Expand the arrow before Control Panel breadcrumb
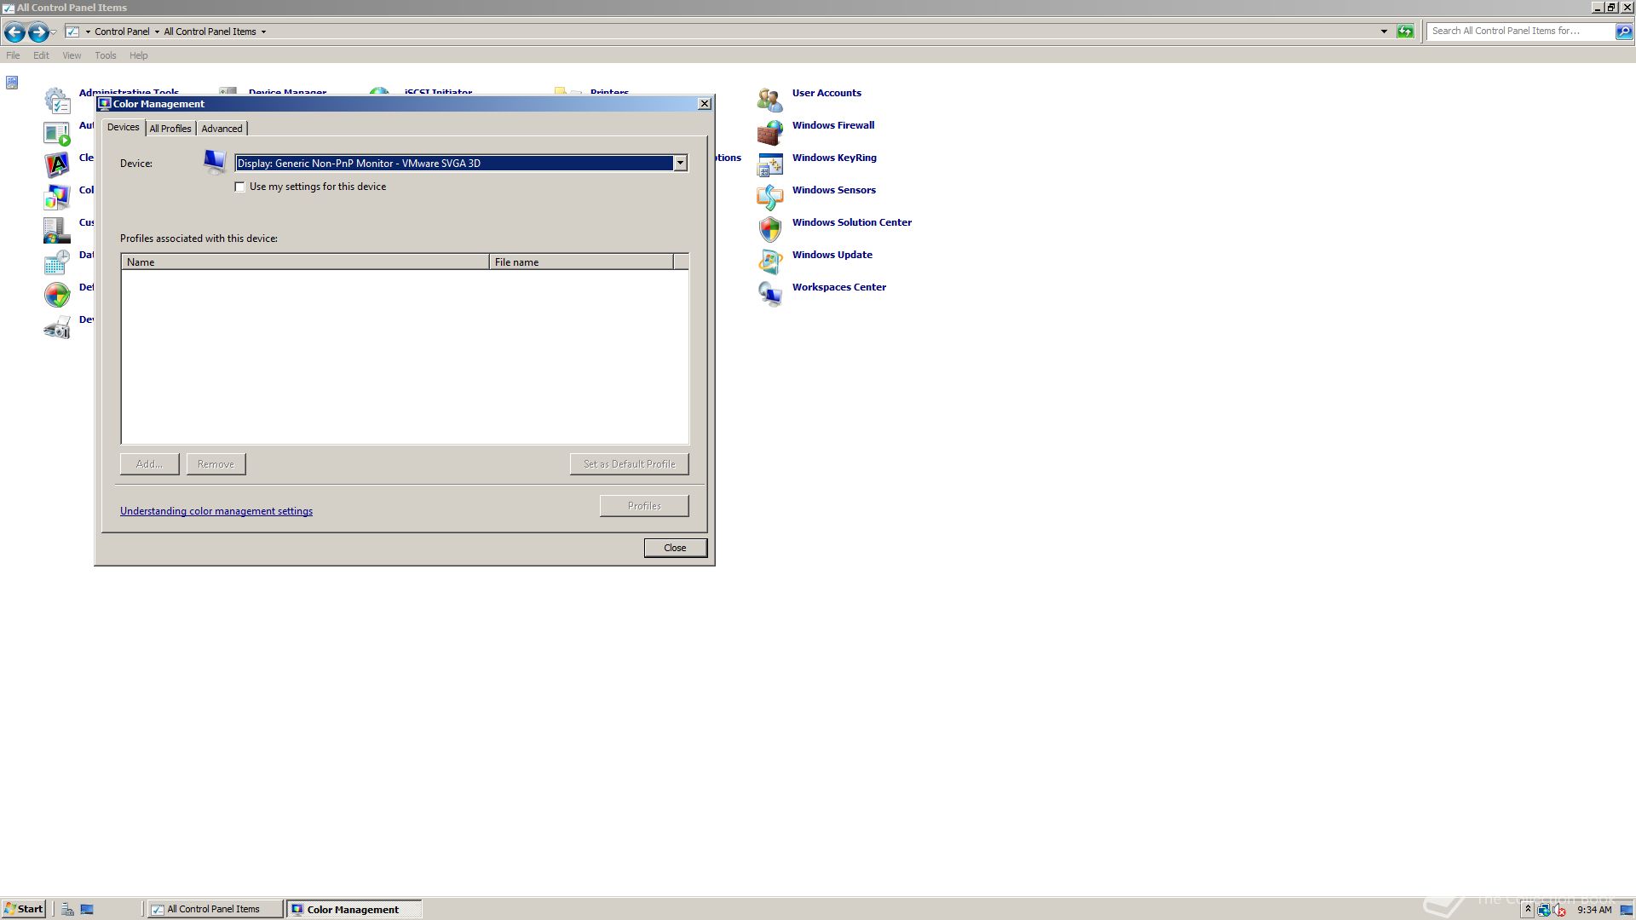Screen dimensions: 1636x920 pos(88,32)
